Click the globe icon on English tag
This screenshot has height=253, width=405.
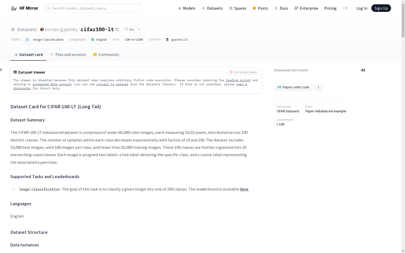pos(93,39)
